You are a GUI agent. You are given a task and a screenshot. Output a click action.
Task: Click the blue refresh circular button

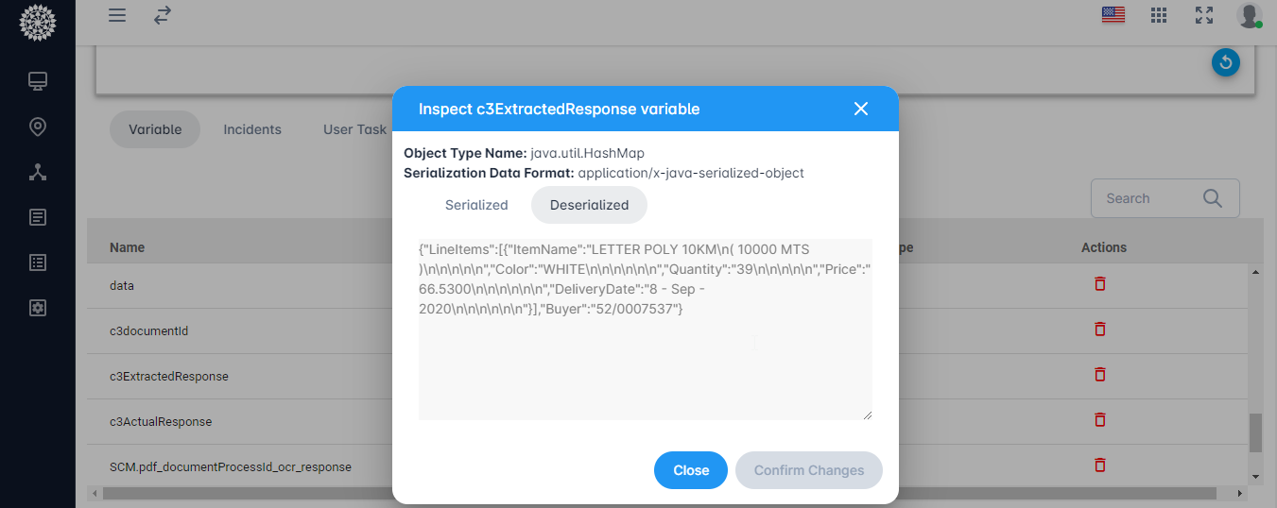(x=1226, y=62)
